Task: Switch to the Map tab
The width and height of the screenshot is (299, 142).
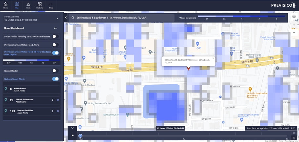Action: point(17,5)
